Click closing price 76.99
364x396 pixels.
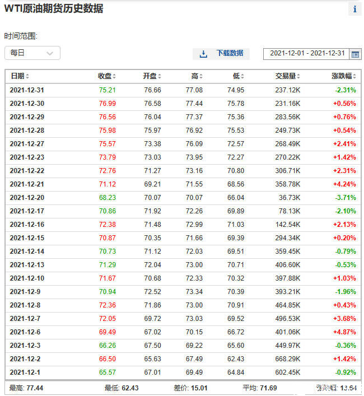[108, 103]
